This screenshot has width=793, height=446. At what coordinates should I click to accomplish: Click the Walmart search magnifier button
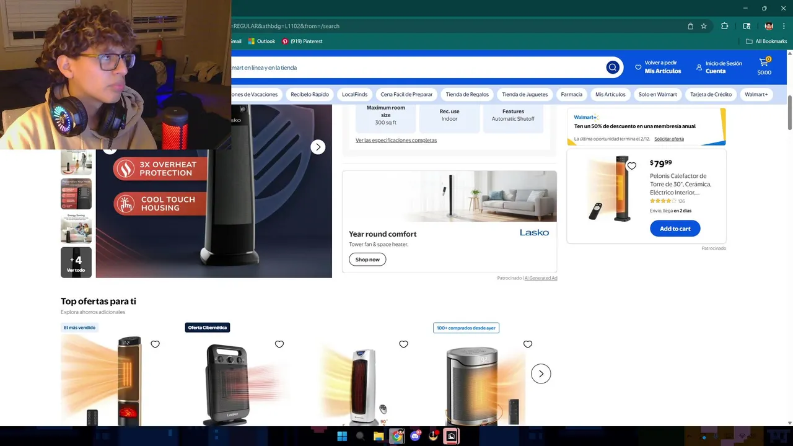(613, 68)
